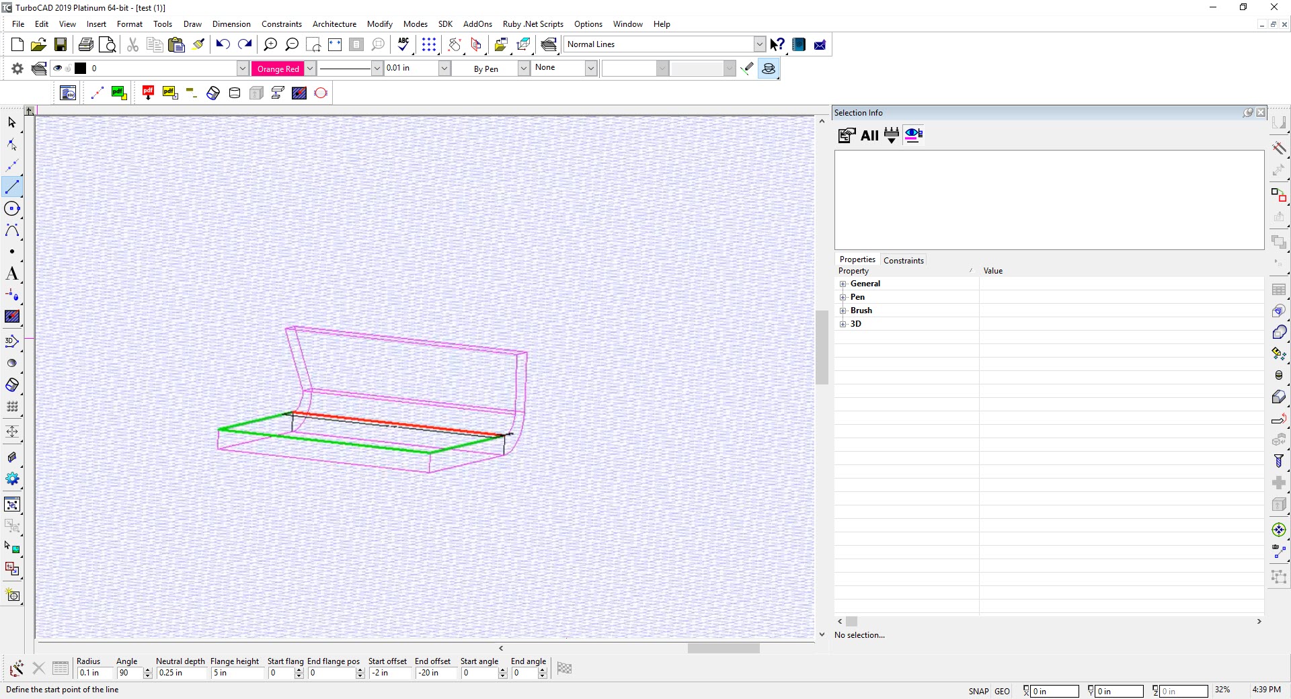This screenshot has width=1291, height=699.
Task: Choose the Text tool
Action: pyautogui.click(x=12, y=274)
